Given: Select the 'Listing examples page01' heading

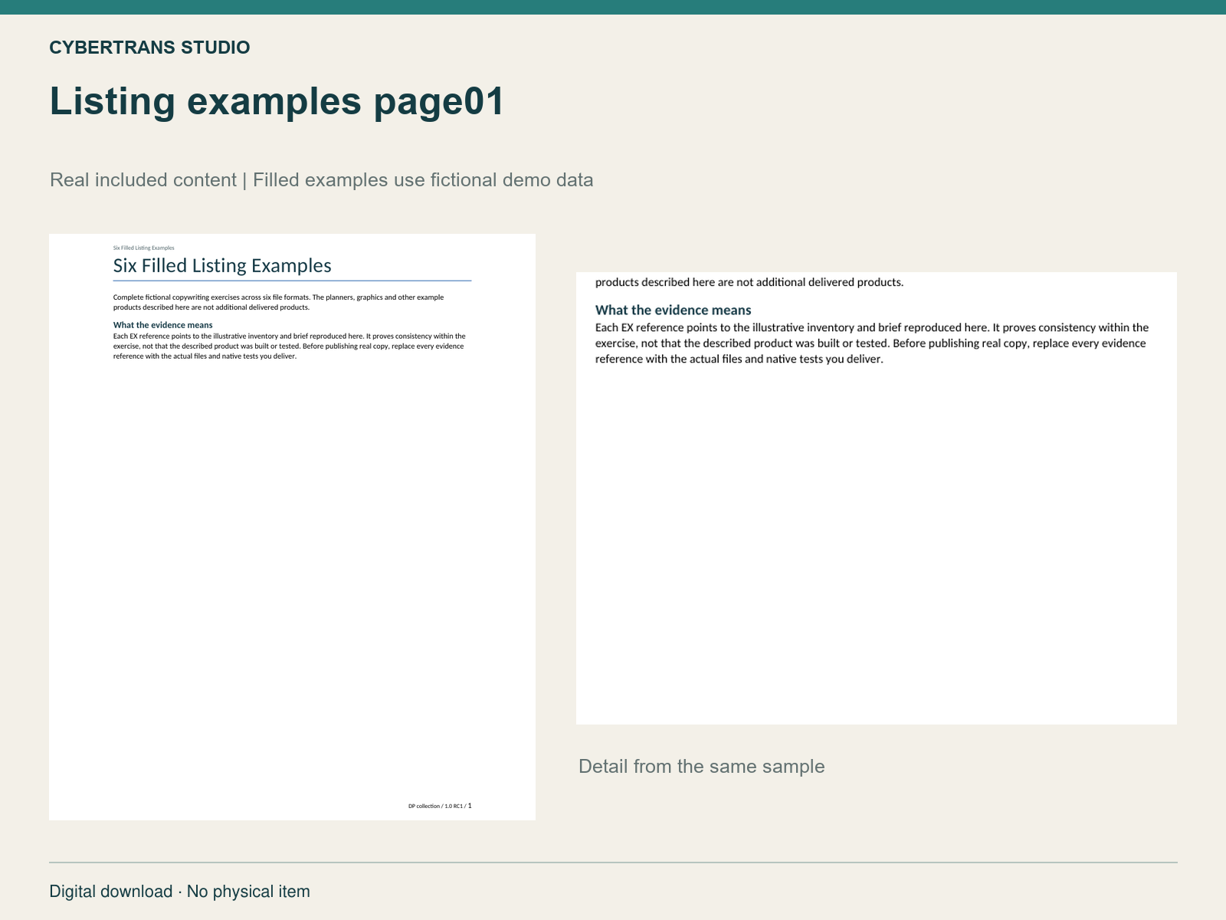Looking at the screenshot, I should click(x=277, y=101).
